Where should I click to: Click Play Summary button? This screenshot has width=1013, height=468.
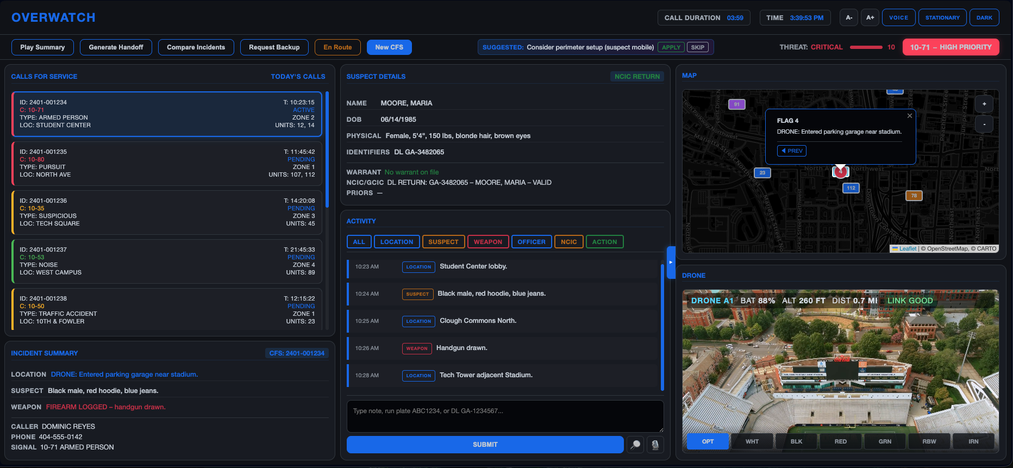point(42,47)
